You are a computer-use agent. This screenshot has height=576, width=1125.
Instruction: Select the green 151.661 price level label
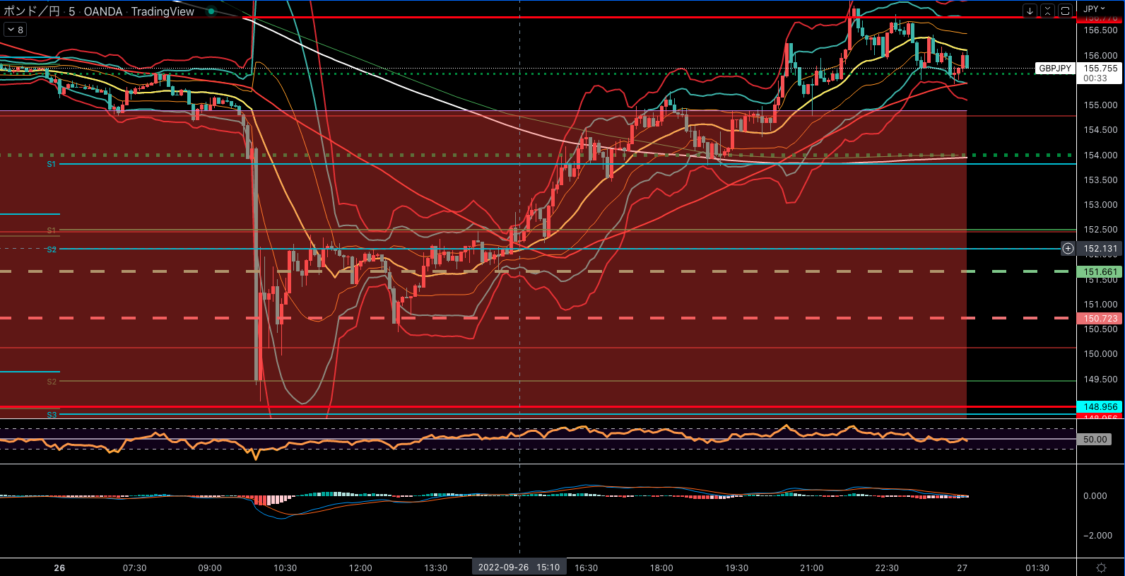click(x=1100, y=272)
